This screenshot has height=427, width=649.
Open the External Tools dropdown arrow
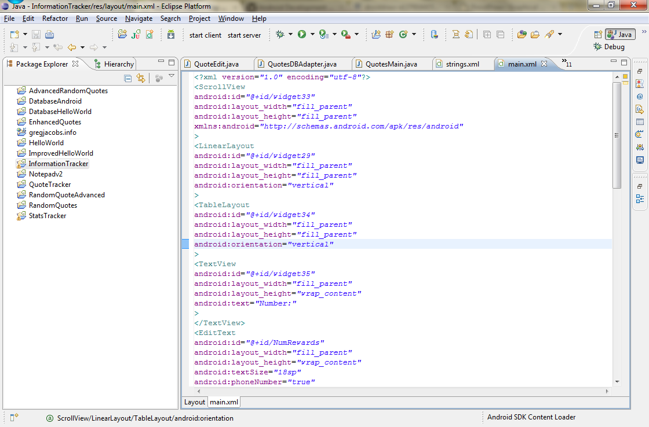point(357,34)
